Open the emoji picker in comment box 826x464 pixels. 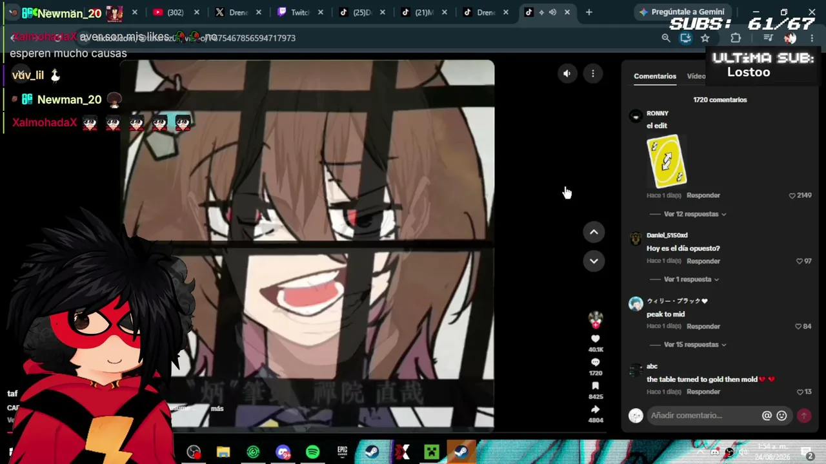pos(781,416)
